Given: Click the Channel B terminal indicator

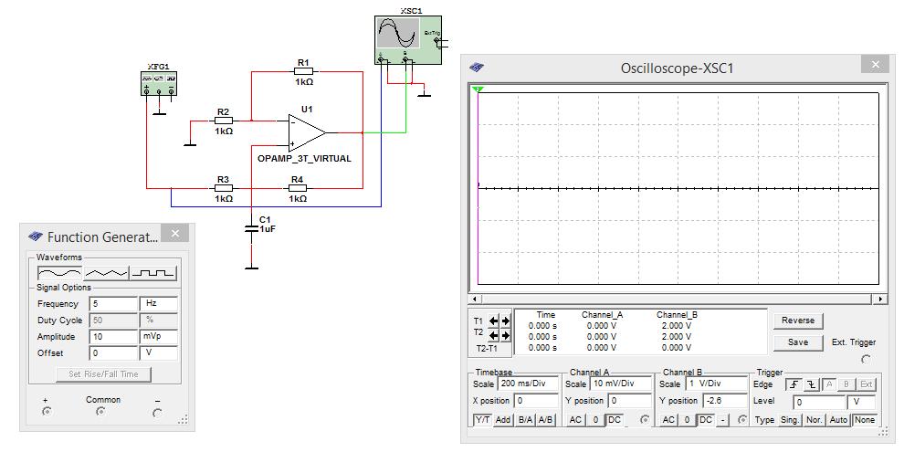Looking at the screenshot, I should tap(743, 420).
